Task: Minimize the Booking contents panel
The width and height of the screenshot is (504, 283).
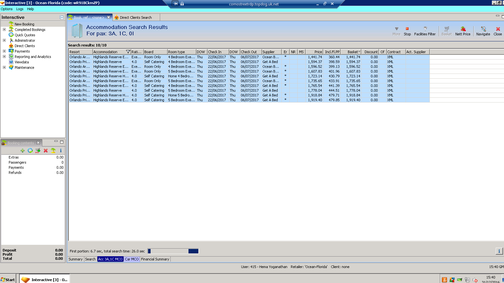Action: click(56, 141)
